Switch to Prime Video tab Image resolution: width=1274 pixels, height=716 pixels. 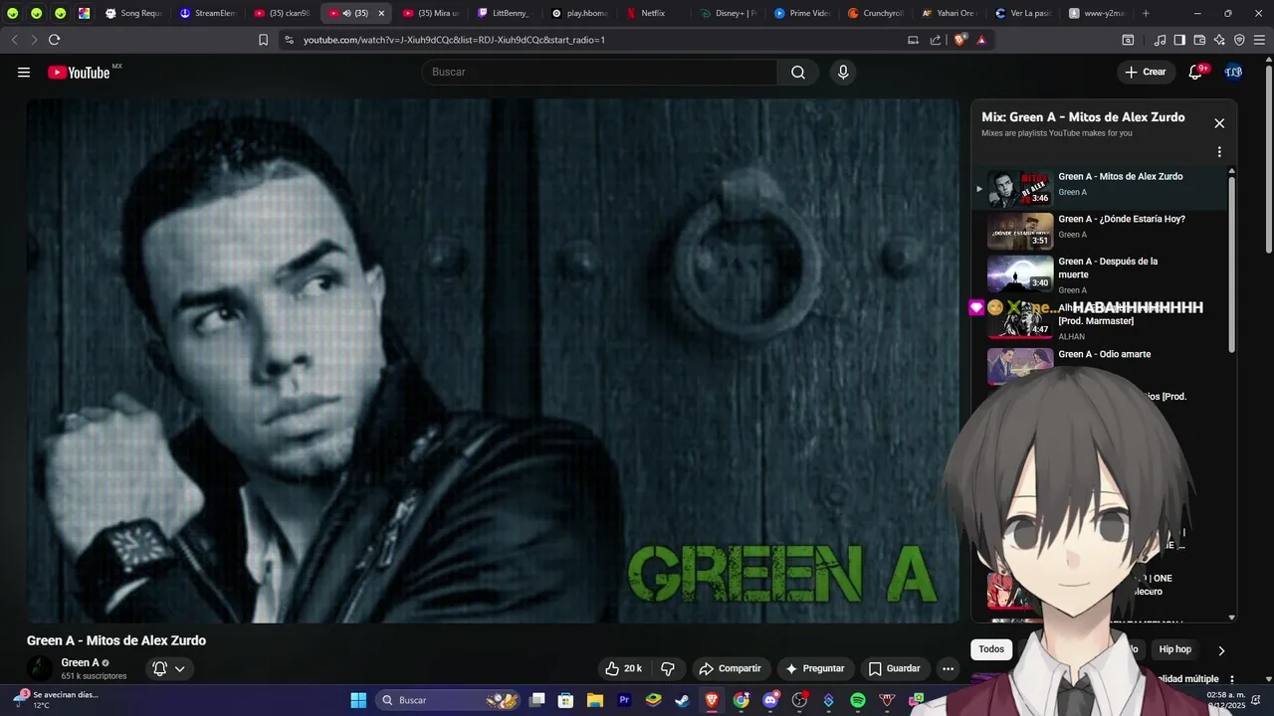(802, 13)
